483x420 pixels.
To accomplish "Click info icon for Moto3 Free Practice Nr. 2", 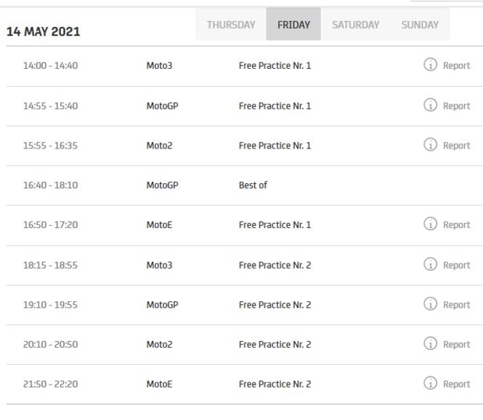I will click(x=430, y=265).
